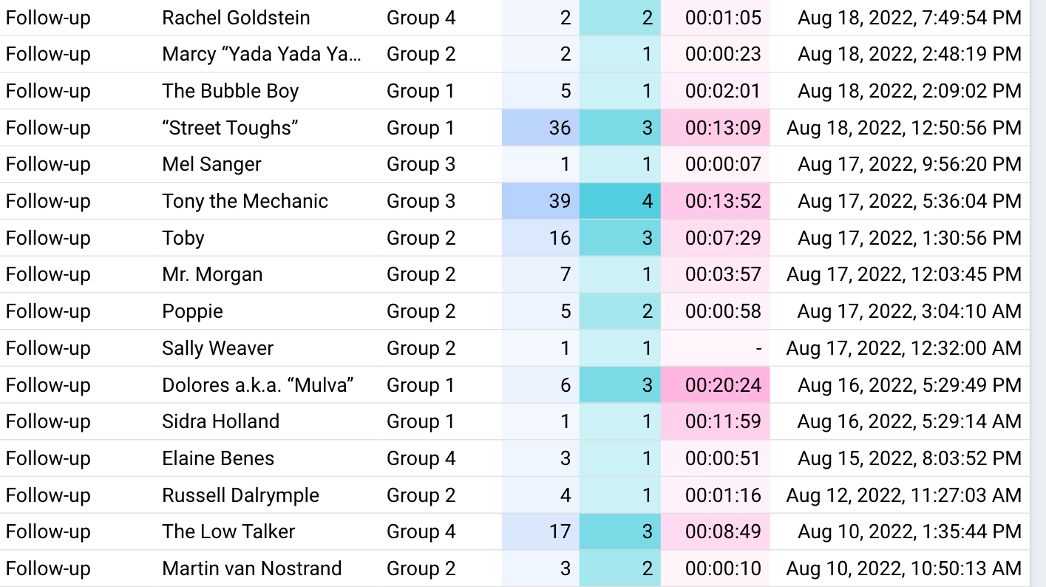Select the Tony the Mechanic row name
Screen dimensions: 1046x587
coord(245,201)
